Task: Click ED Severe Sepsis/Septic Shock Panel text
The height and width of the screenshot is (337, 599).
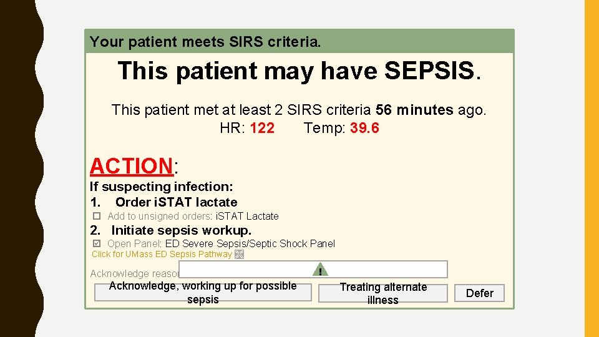Action: [x=250, y=243]
